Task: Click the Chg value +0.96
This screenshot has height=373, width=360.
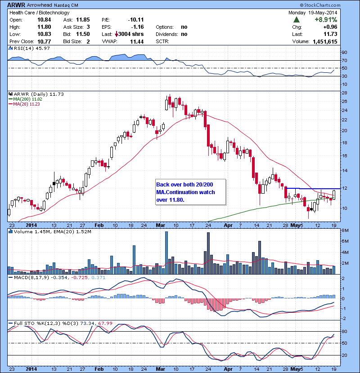Action: coord(330,27)
